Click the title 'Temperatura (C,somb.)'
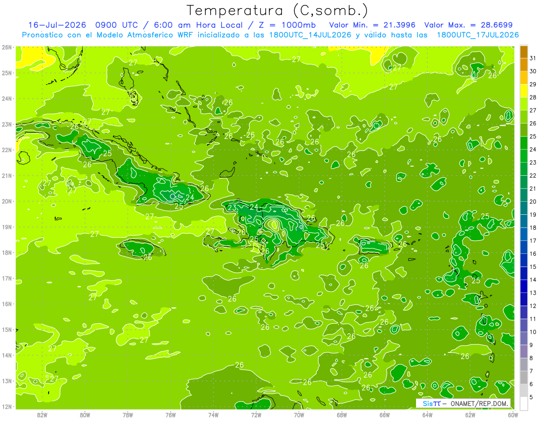Image resolution: width=545 pixels, height=421 pixels. tap(277, 10)
